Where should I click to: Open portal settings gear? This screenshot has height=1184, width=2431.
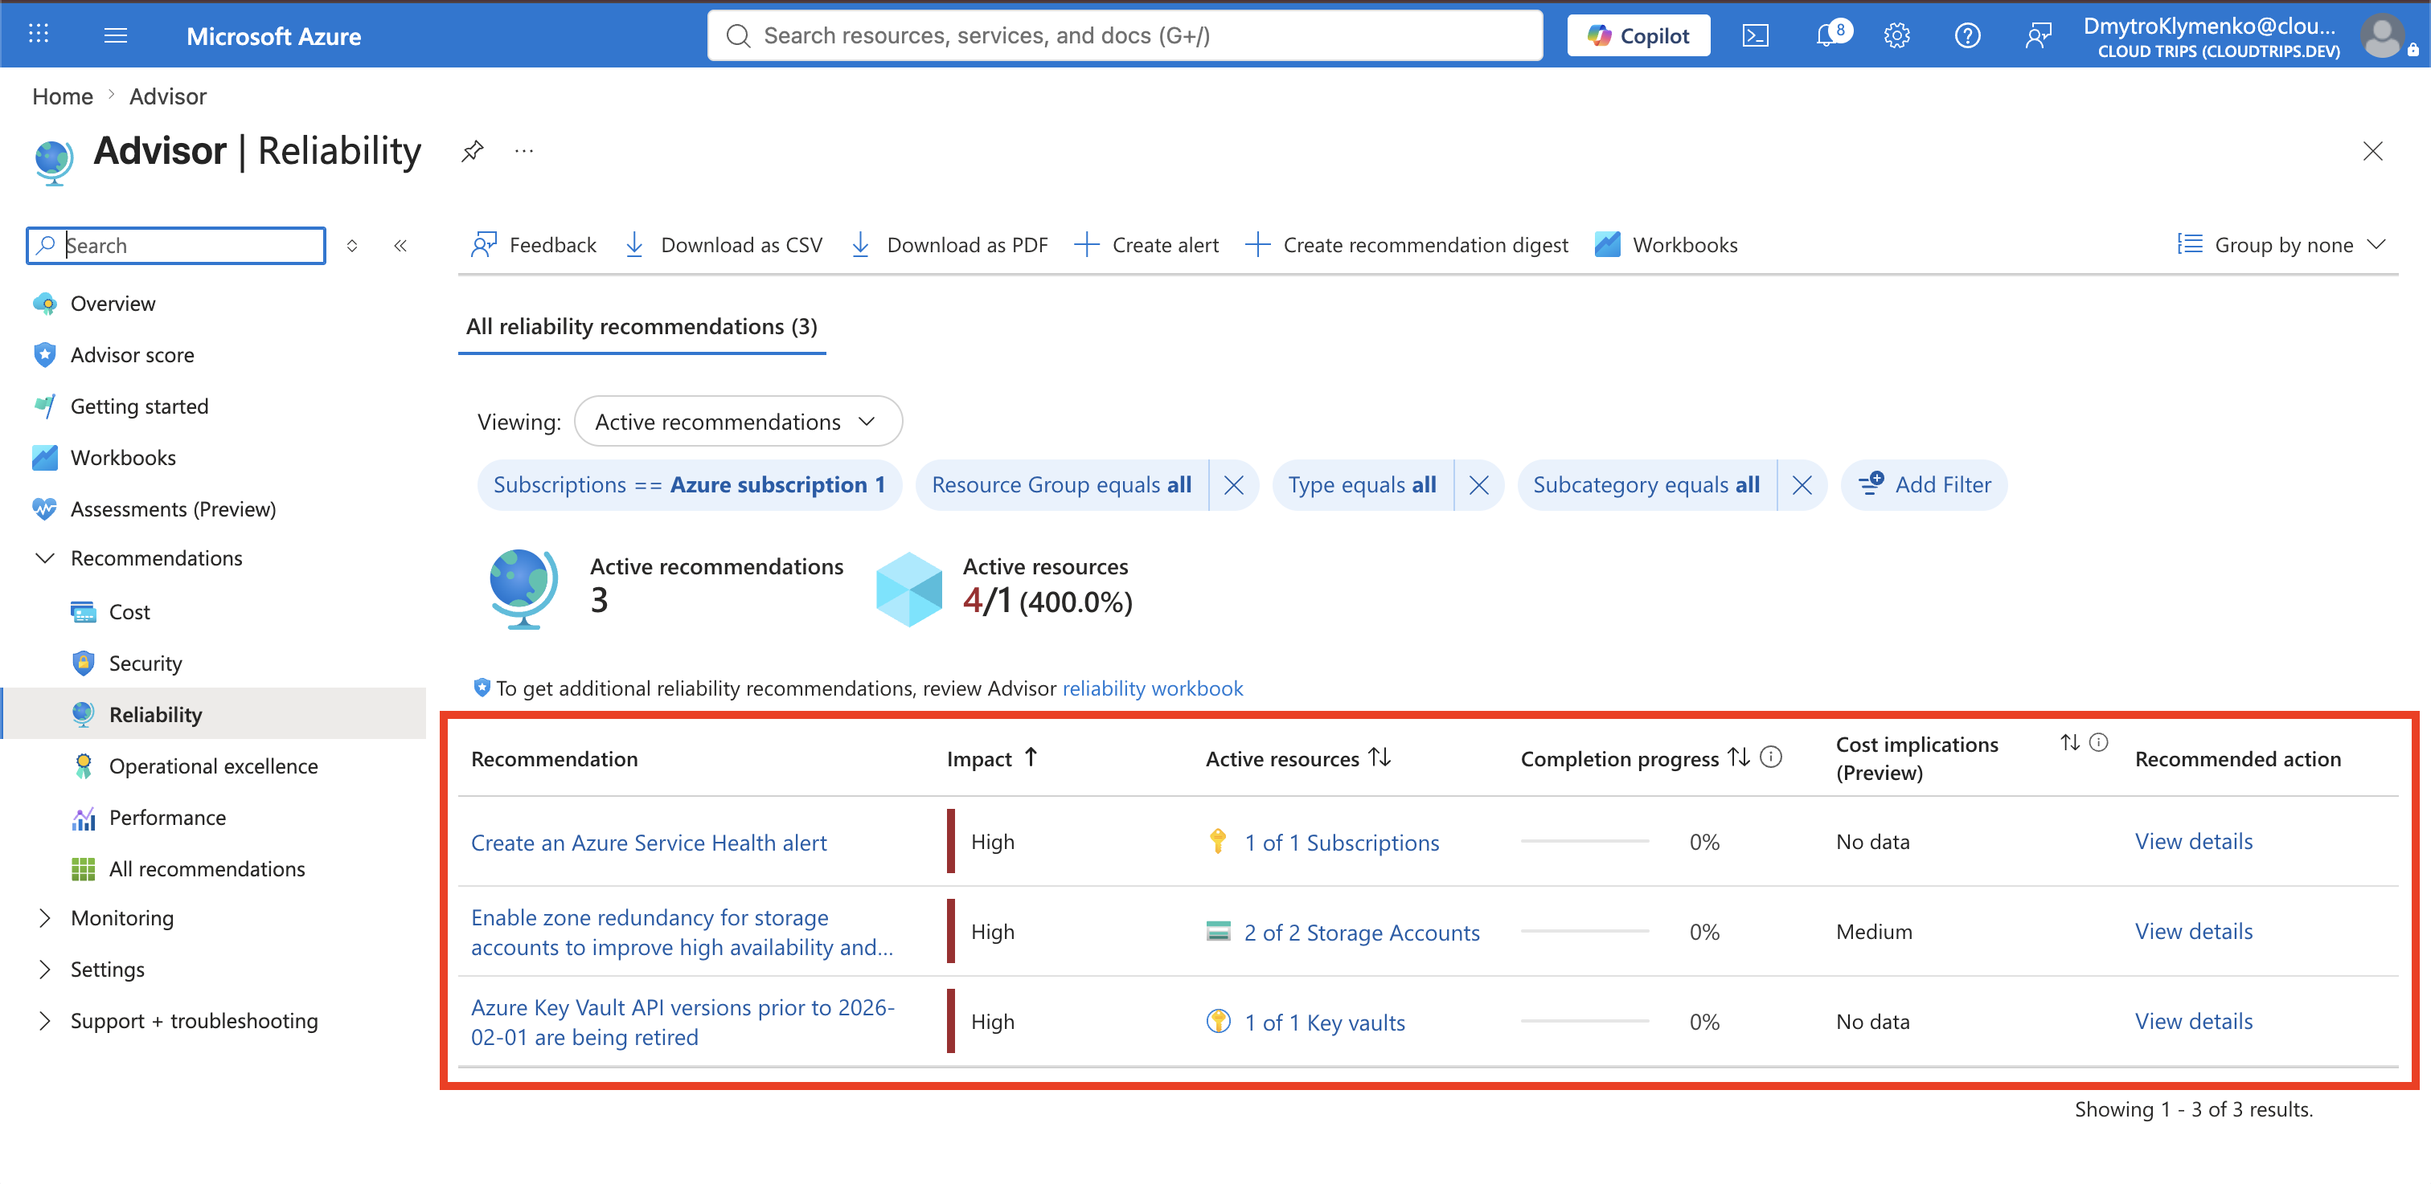(x=1897, y=36)
